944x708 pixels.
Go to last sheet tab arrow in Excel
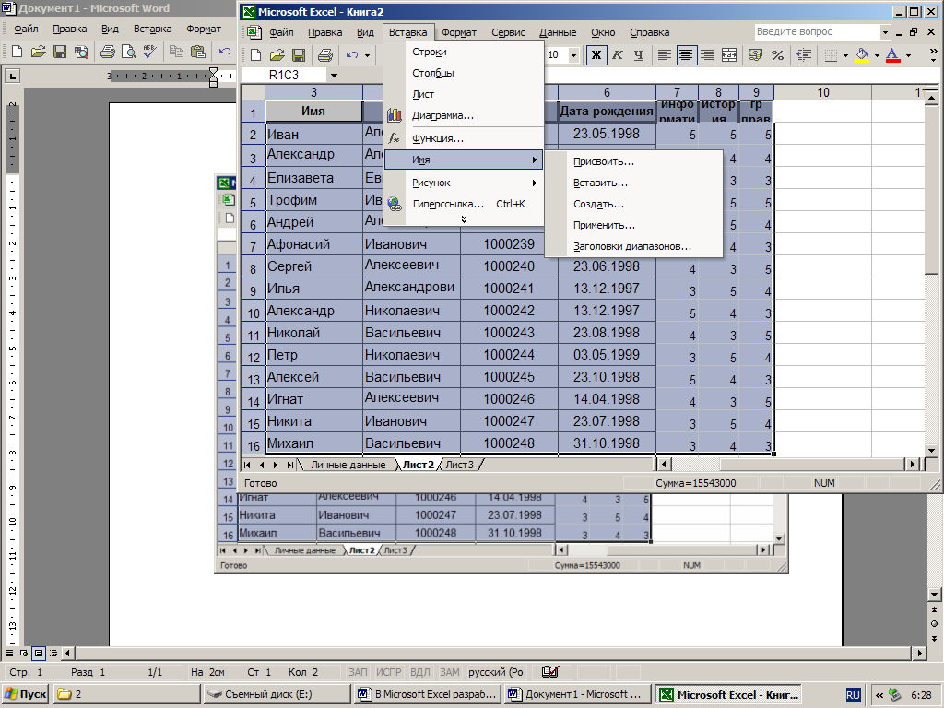pos(289,465)
